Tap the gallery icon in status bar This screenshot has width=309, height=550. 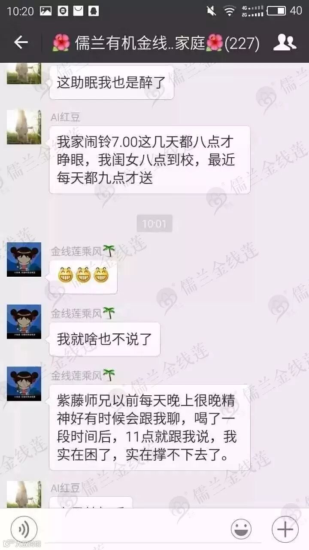click(x=45, y=11)
